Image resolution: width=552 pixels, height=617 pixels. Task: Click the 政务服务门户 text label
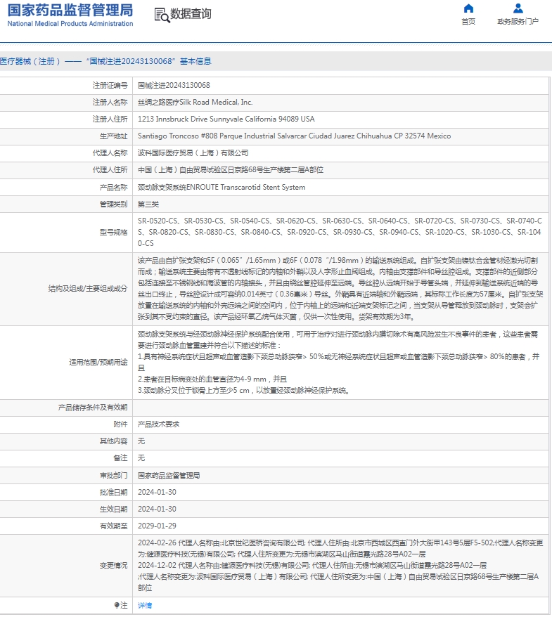click(x=518, y=22)
